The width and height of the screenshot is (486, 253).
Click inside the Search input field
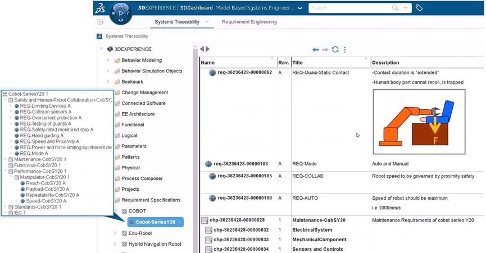coord(348,8)
